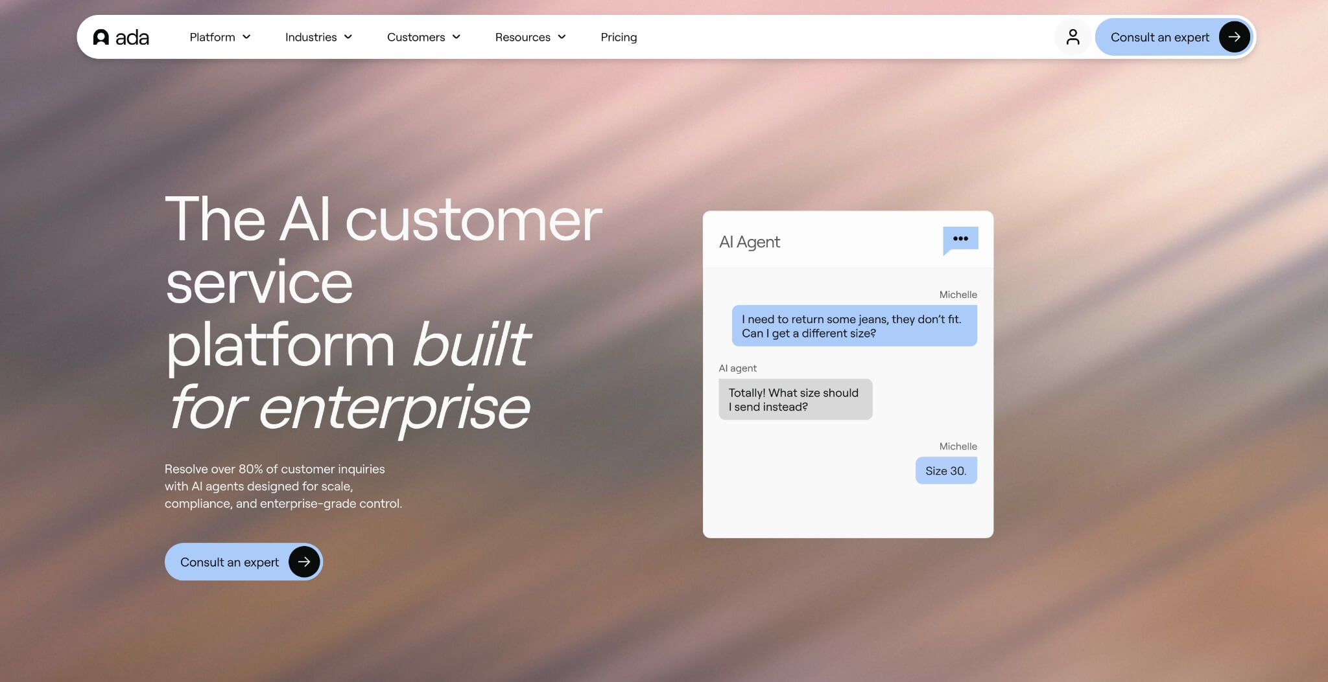Expand the Customers chevron arrow
This screenshot has width=1328, height=682.
[x=456, y=37]
